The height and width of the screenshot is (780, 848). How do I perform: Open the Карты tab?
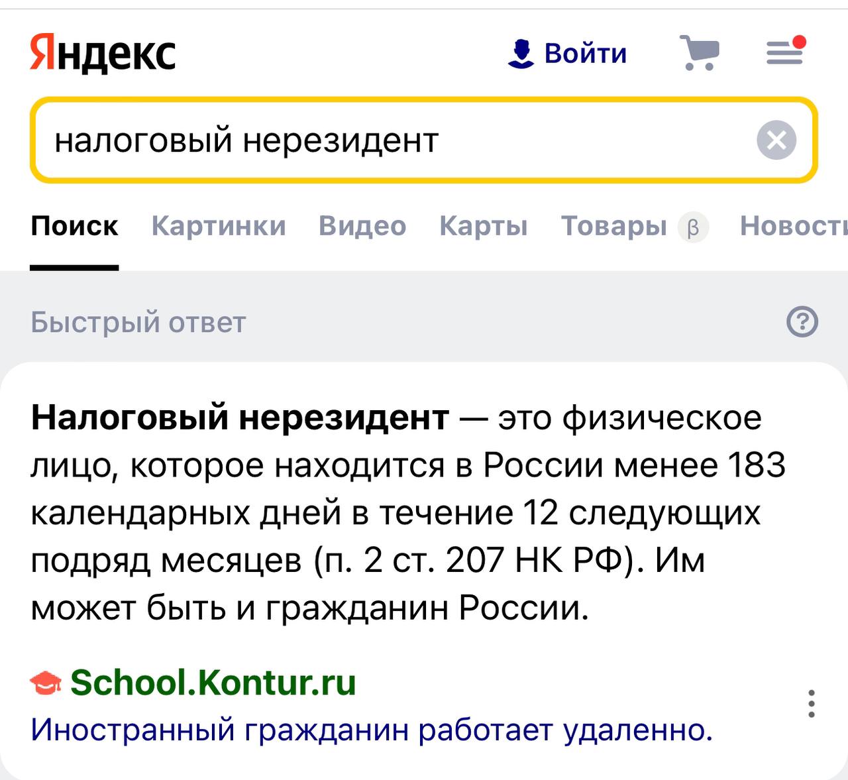tap(484, 227)
